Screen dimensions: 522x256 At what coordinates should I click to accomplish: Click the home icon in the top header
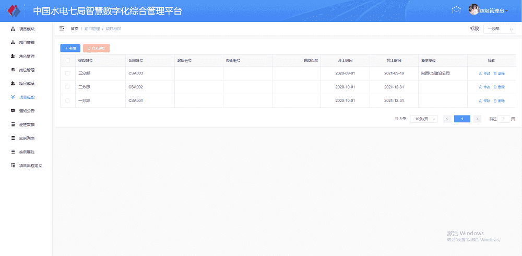(456, 10)
